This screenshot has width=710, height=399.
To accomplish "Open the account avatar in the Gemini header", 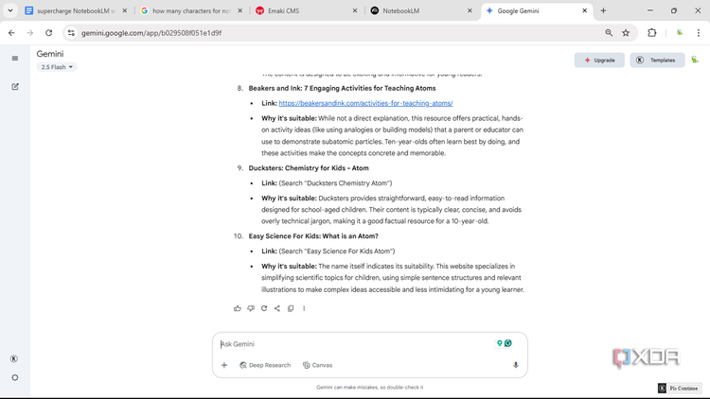I will click(695, 60).
